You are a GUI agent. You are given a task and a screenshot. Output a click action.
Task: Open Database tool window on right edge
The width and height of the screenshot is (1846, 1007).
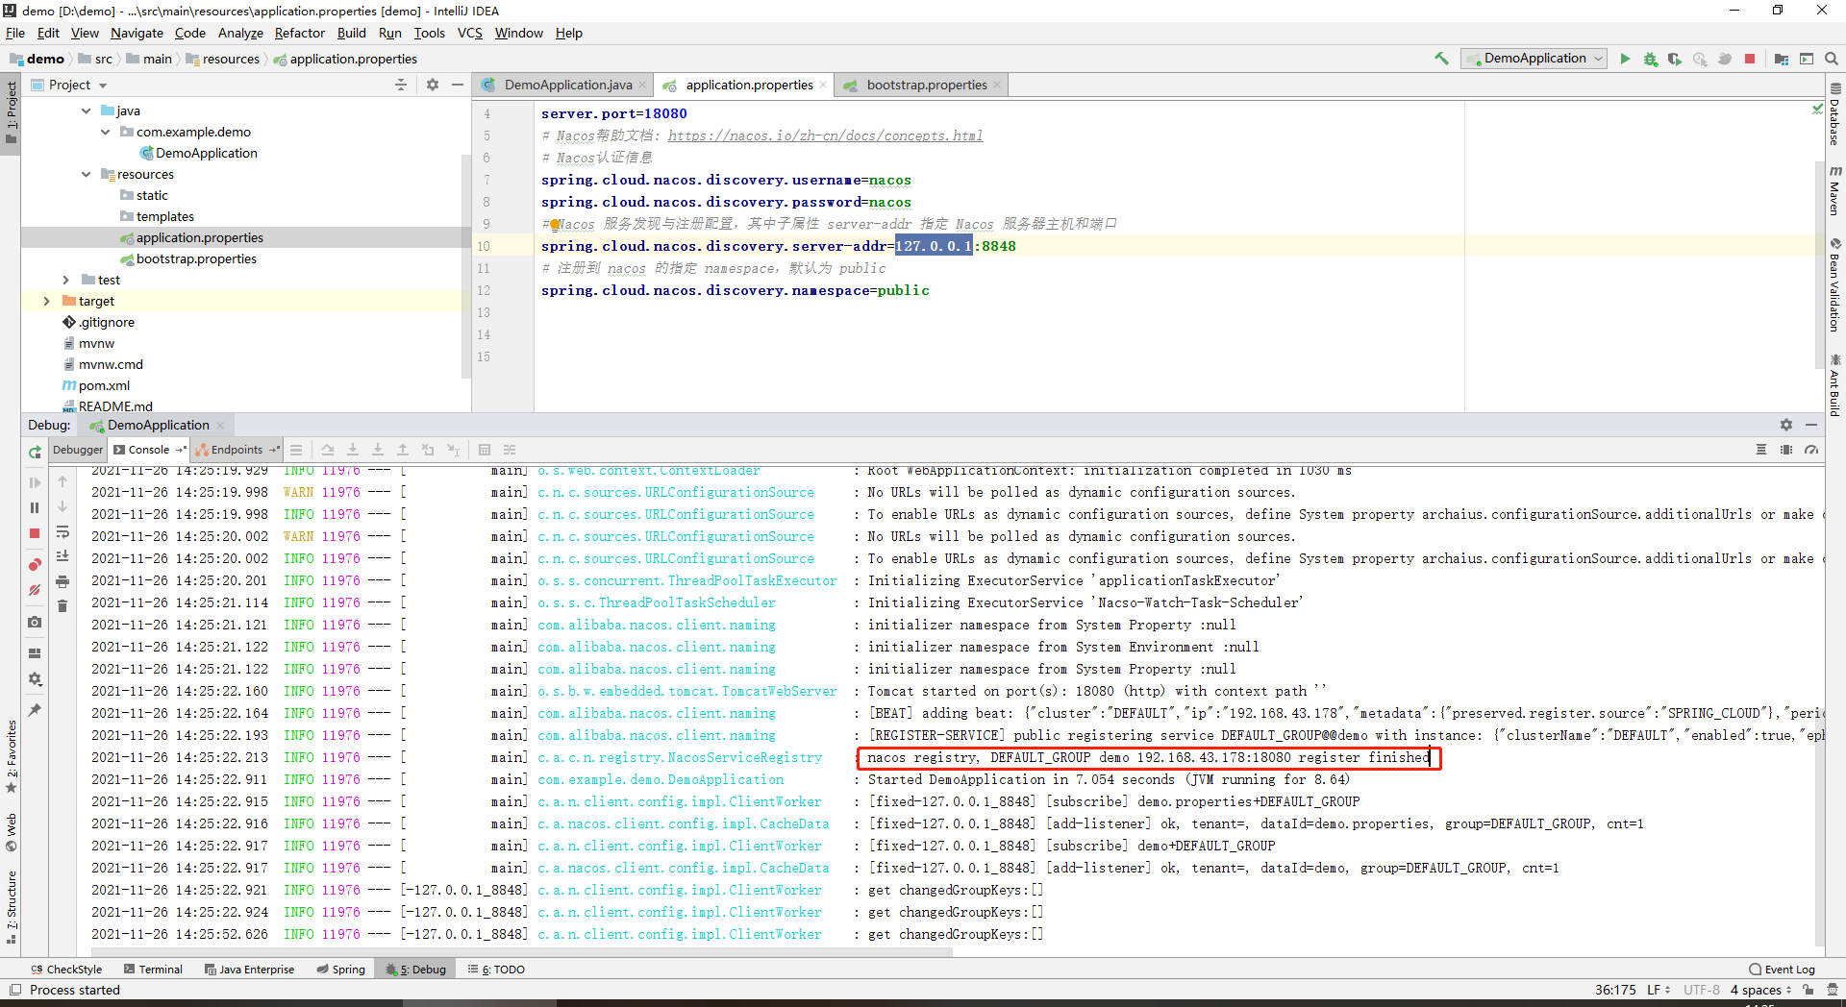coord(1834,114)
